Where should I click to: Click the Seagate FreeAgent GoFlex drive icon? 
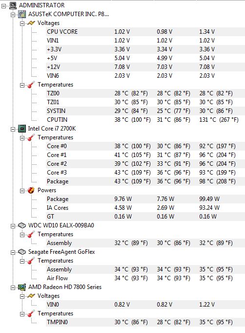tap(22, 252)
